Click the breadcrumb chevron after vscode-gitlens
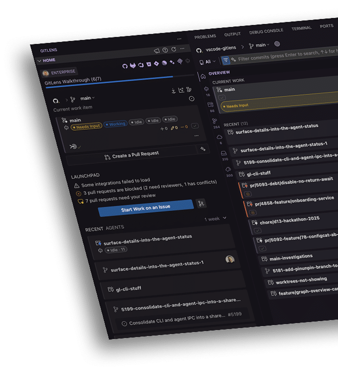Screen dimensions: 338x370 (242, 47)
